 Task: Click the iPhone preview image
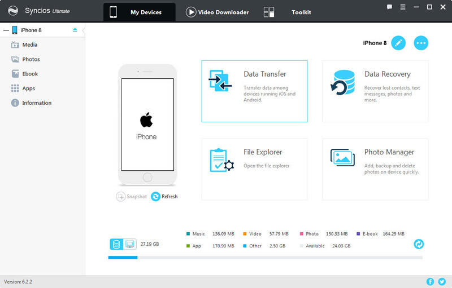click(147, 124)
